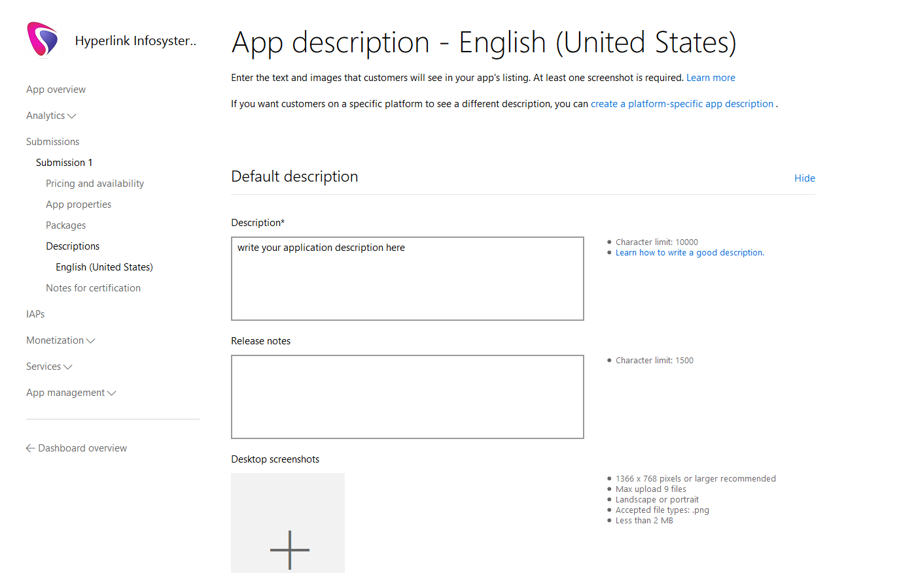
Task: Open the Submissions section
Action: click(52, 142)
